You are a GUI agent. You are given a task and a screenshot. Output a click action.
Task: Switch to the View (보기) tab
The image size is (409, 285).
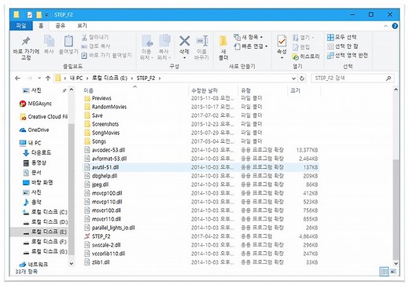(x=82, y=25)
